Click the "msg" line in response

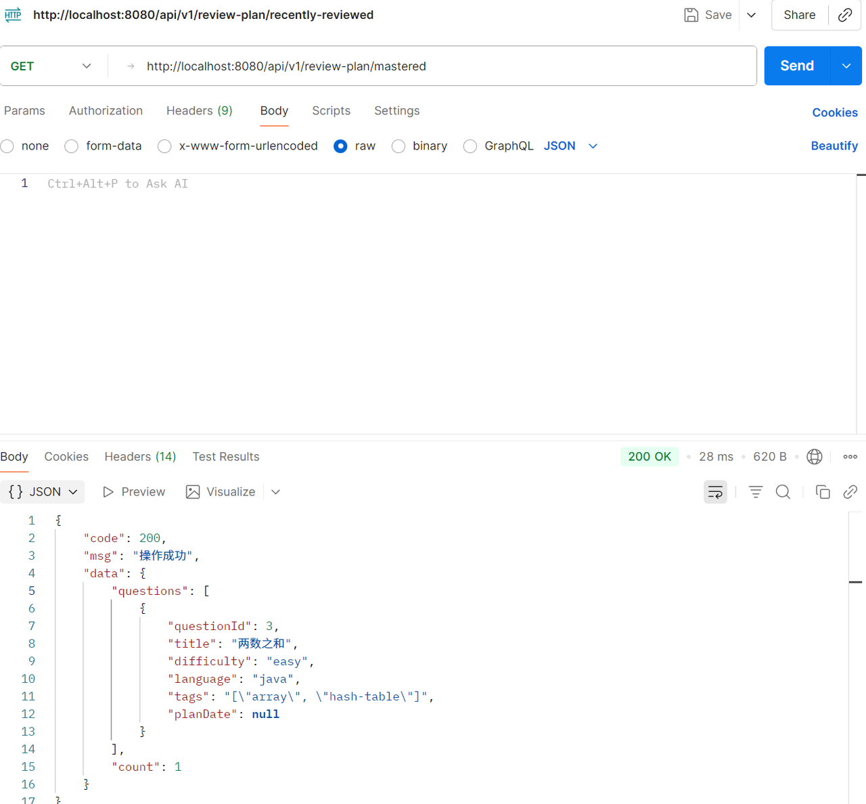point(141,556)
